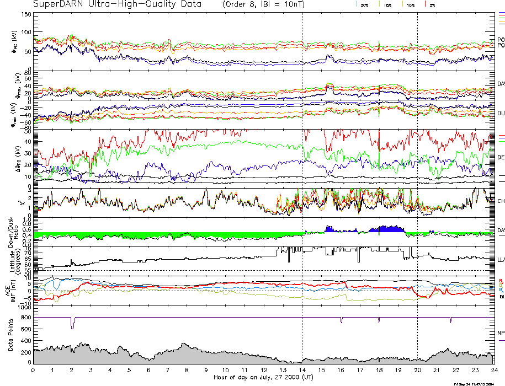
Task: Click the hour 12 tick label
Action: [x=264, y=369]
